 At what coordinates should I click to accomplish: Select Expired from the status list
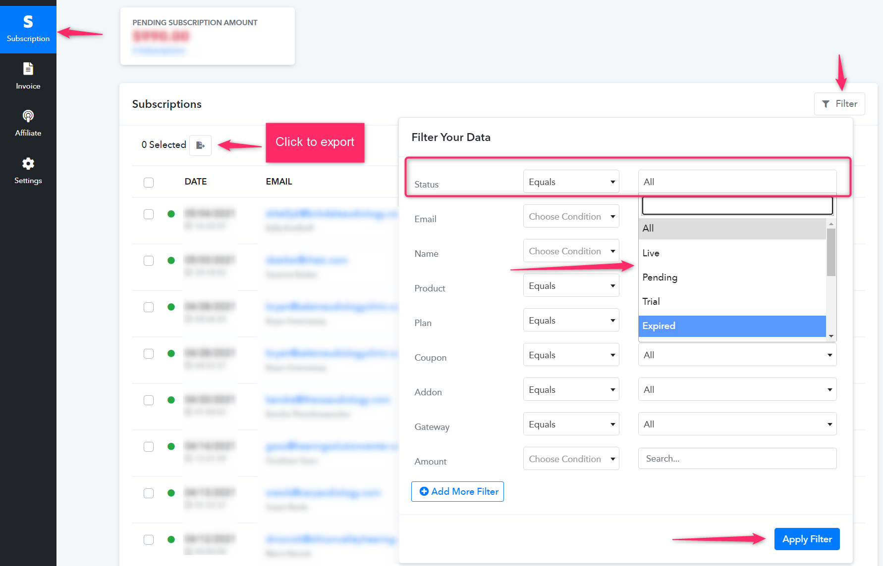click(x=732, y=326)
